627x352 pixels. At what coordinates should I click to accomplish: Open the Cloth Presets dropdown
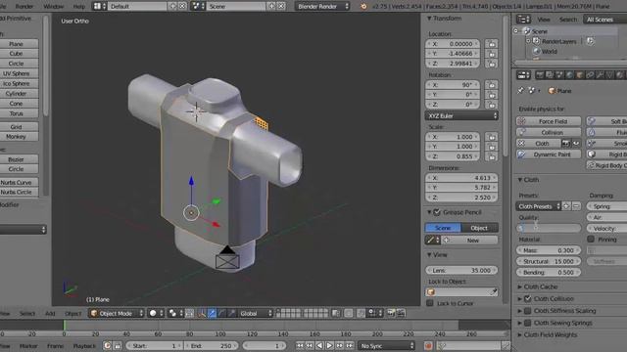(x=538, y=206)
